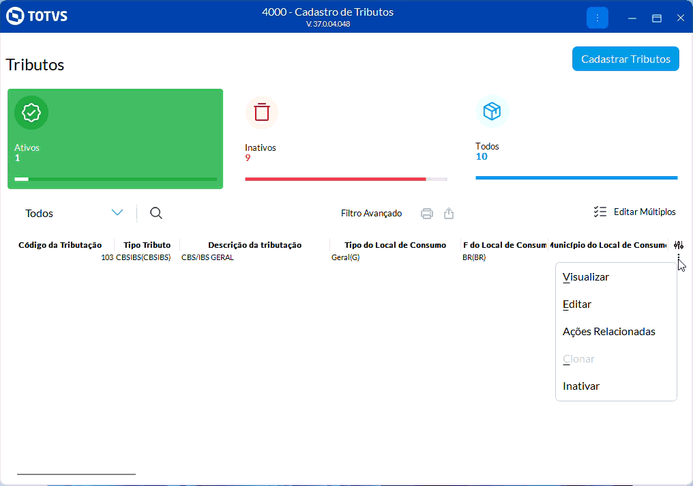Click the blue Todos progress bar
This screenshot has width=693, height=486.
click(x=576, y=177)
